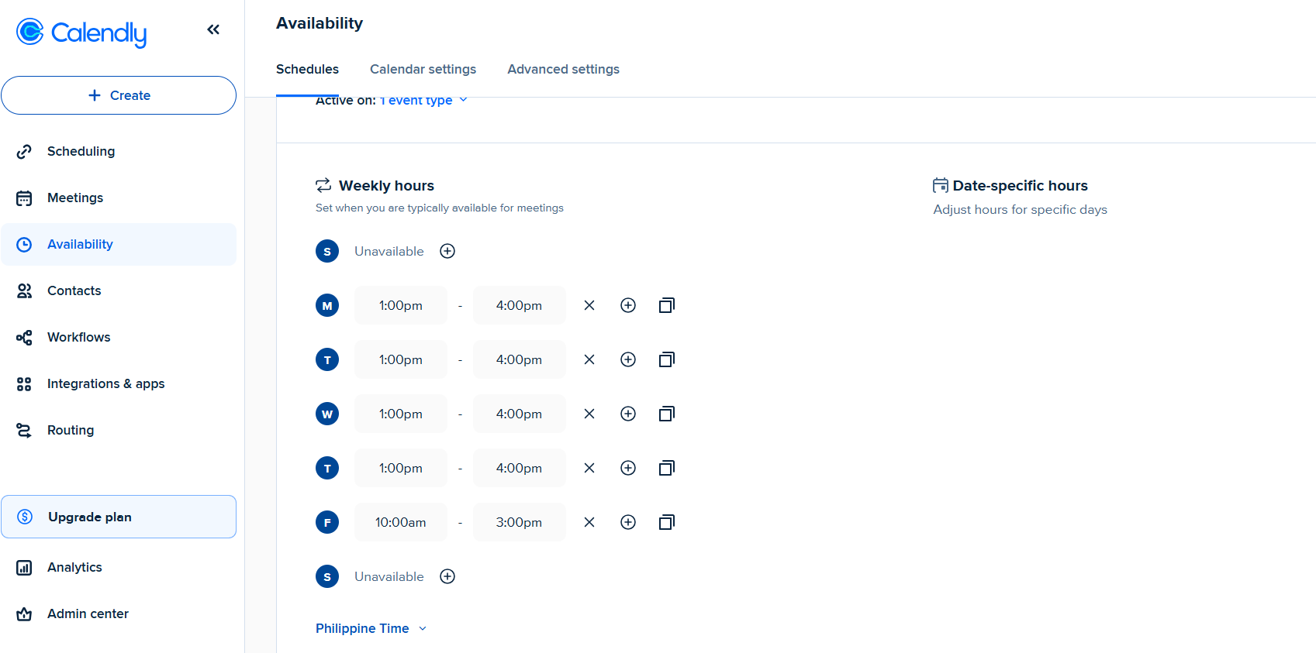Add hours to unavailable Saturday

[447, 576]
